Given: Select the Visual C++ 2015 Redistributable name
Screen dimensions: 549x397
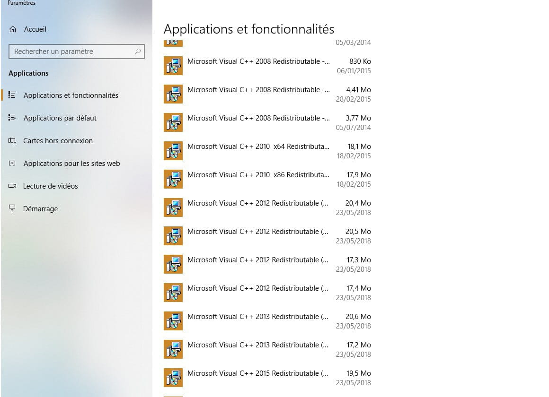Looking at the screenshot, I should 257,373.
